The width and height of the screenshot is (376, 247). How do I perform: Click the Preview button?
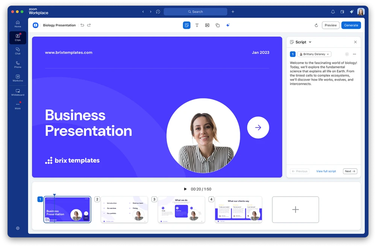(331, 25)
